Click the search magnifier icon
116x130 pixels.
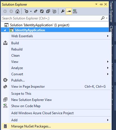click(x=103, y=18)
